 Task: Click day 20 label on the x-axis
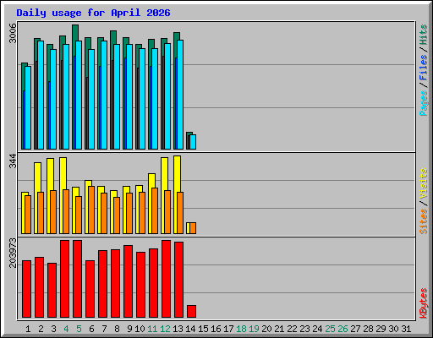point(266,329)
